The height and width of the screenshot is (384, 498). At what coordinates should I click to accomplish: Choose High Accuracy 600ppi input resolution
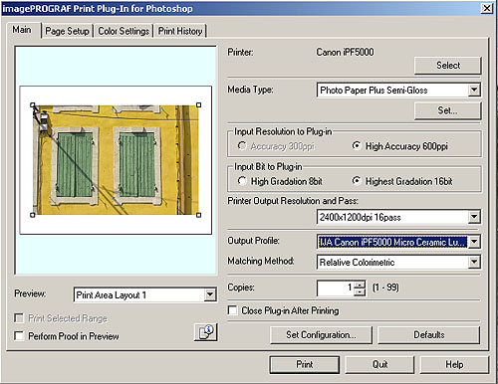pyautogui.click(x=357, y=146)
